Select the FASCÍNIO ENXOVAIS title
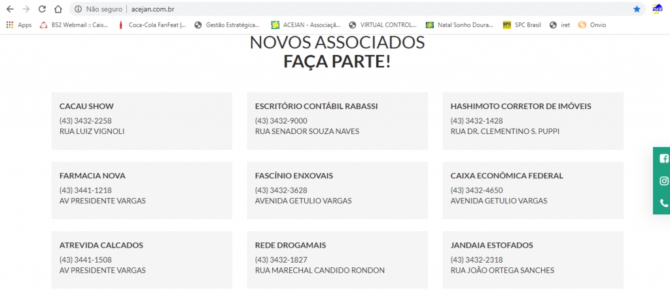Viewport: 670px width, 300px height. click(294, 176)
